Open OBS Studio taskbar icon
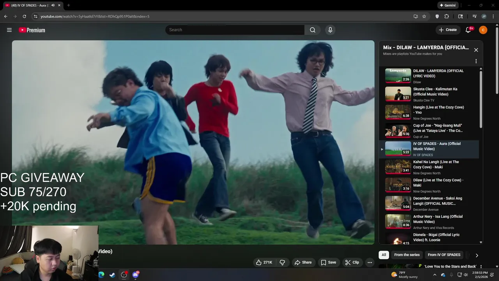 tap(124, 275)
